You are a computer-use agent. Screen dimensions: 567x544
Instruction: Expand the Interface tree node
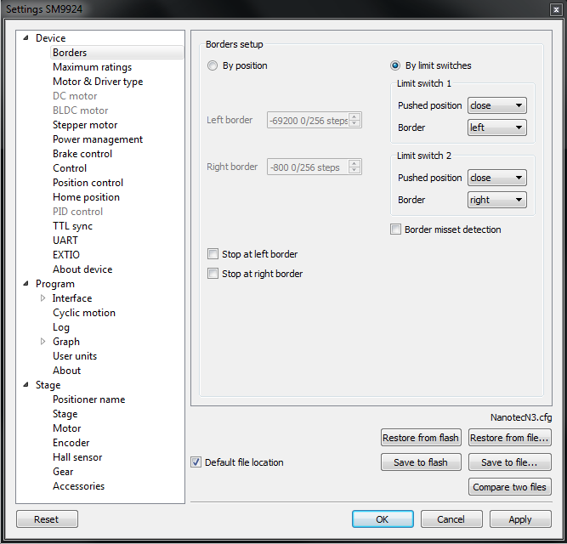pyautogui.click(x=43, y=298)
